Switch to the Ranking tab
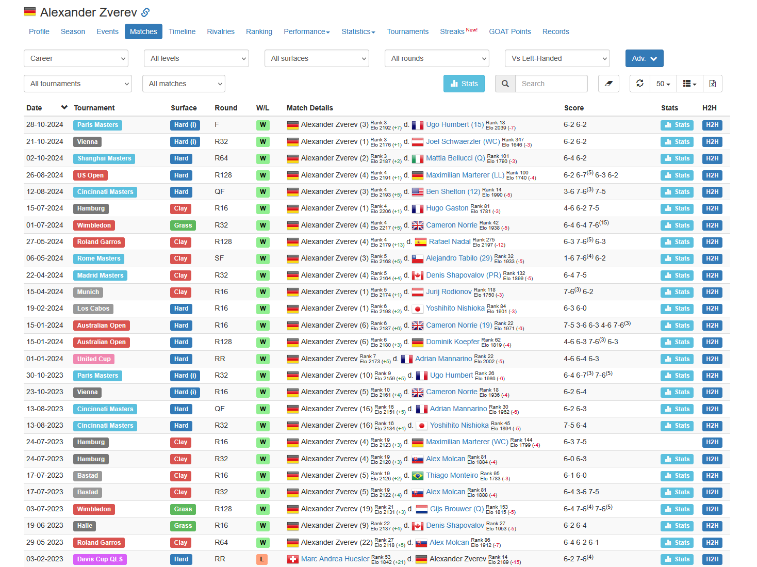Viewport: 757px width, 567px height. click(x=259, y=31)
